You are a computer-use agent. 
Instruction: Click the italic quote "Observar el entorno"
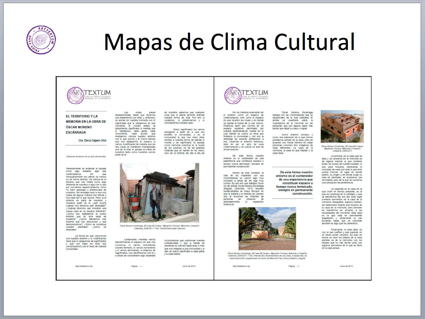[x=86, y=156]
